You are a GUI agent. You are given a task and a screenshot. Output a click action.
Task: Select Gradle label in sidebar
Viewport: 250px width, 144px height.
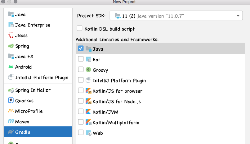pos(23,132)
